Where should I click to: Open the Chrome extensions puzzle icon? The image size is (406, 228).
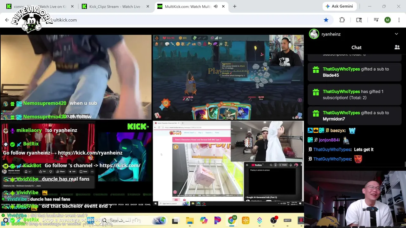pos(342,20)
